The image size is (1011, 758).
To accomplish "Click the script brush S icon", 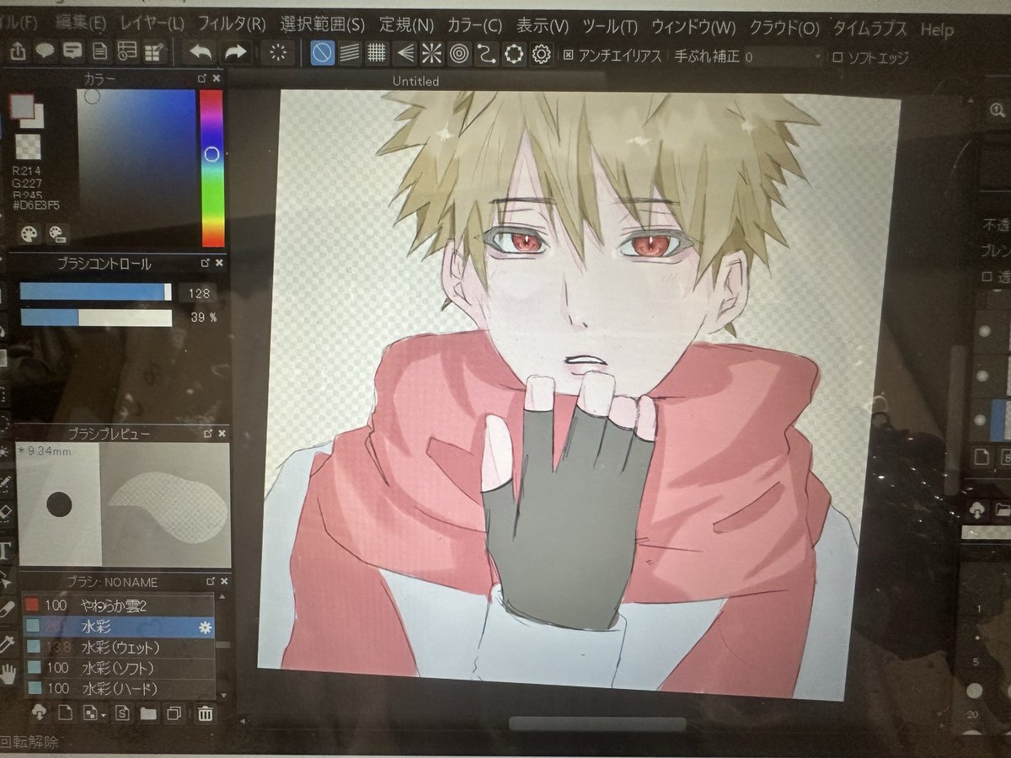I will point(121,714).
